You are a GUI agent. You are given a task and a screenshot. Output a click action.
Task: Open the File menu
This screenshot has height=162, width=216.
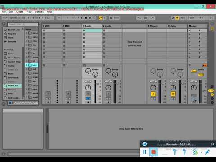coord(4,12)
